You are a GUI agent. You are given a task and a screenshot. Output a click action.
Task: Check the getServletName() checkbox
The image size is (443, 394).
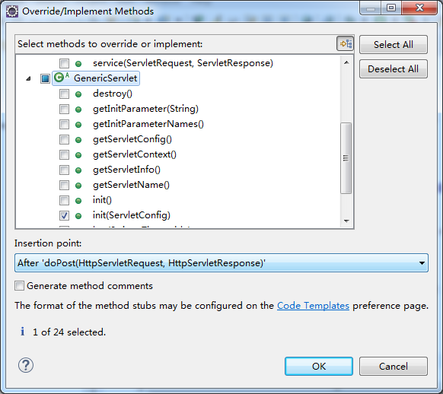point(64,185)
